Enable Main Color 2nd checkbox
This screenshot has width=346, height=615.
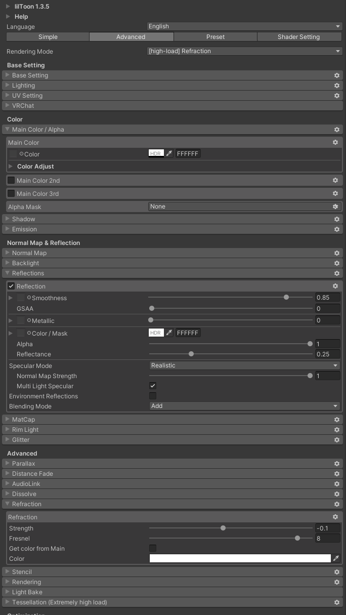click(11, 180)
